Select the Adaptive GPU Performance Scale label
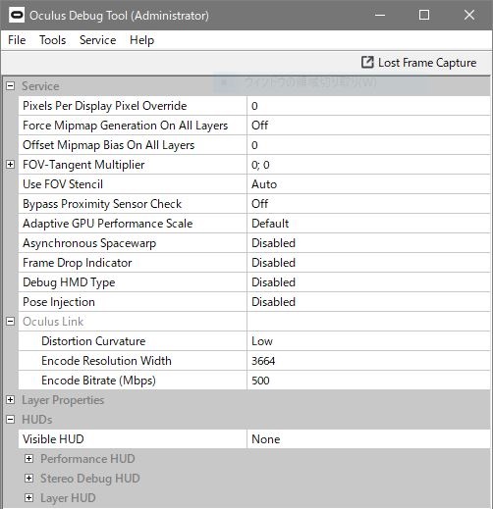Viewport: 493px width, 509px height. coord(107,224)
